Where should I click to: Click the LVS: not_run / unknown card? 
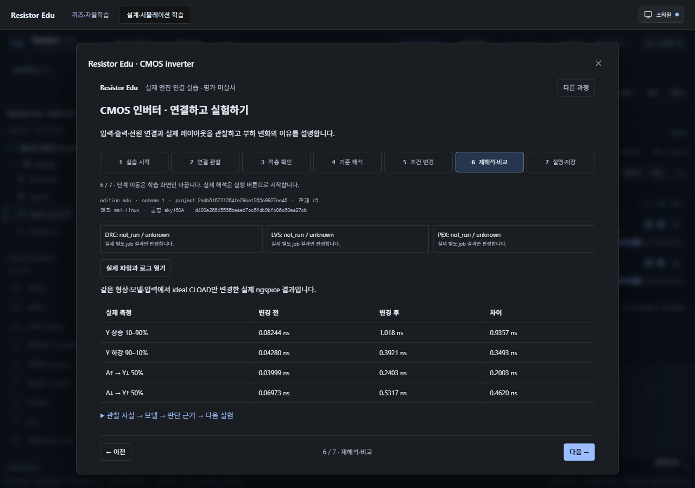(347, 239)
